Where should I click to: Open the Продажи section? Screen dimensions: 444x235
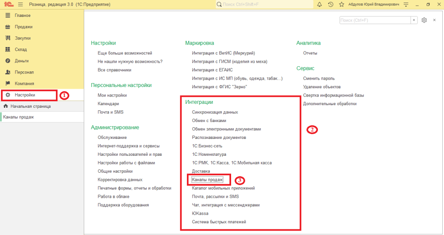click(x=42, y=26)
